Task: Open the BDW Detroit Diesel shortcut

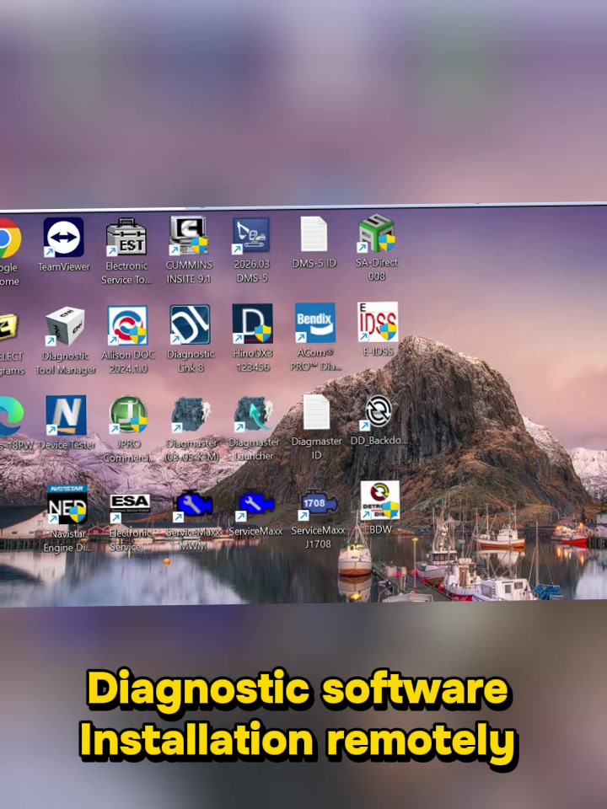Action: (380, 501)
